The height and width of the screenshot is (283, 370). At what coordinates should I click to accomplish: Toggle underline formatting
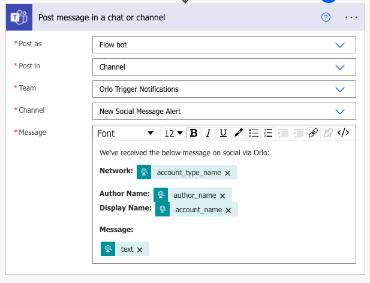pos(223,133)
